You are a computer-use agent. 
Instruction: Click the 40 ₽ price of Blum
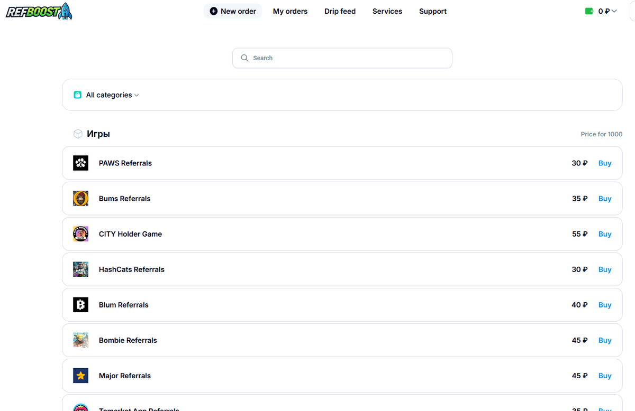click(580, 305)
